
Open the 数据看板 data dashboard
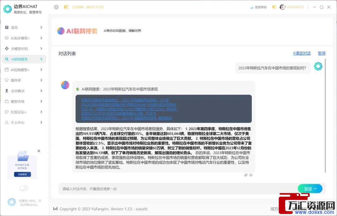click(x=258, y=7)
